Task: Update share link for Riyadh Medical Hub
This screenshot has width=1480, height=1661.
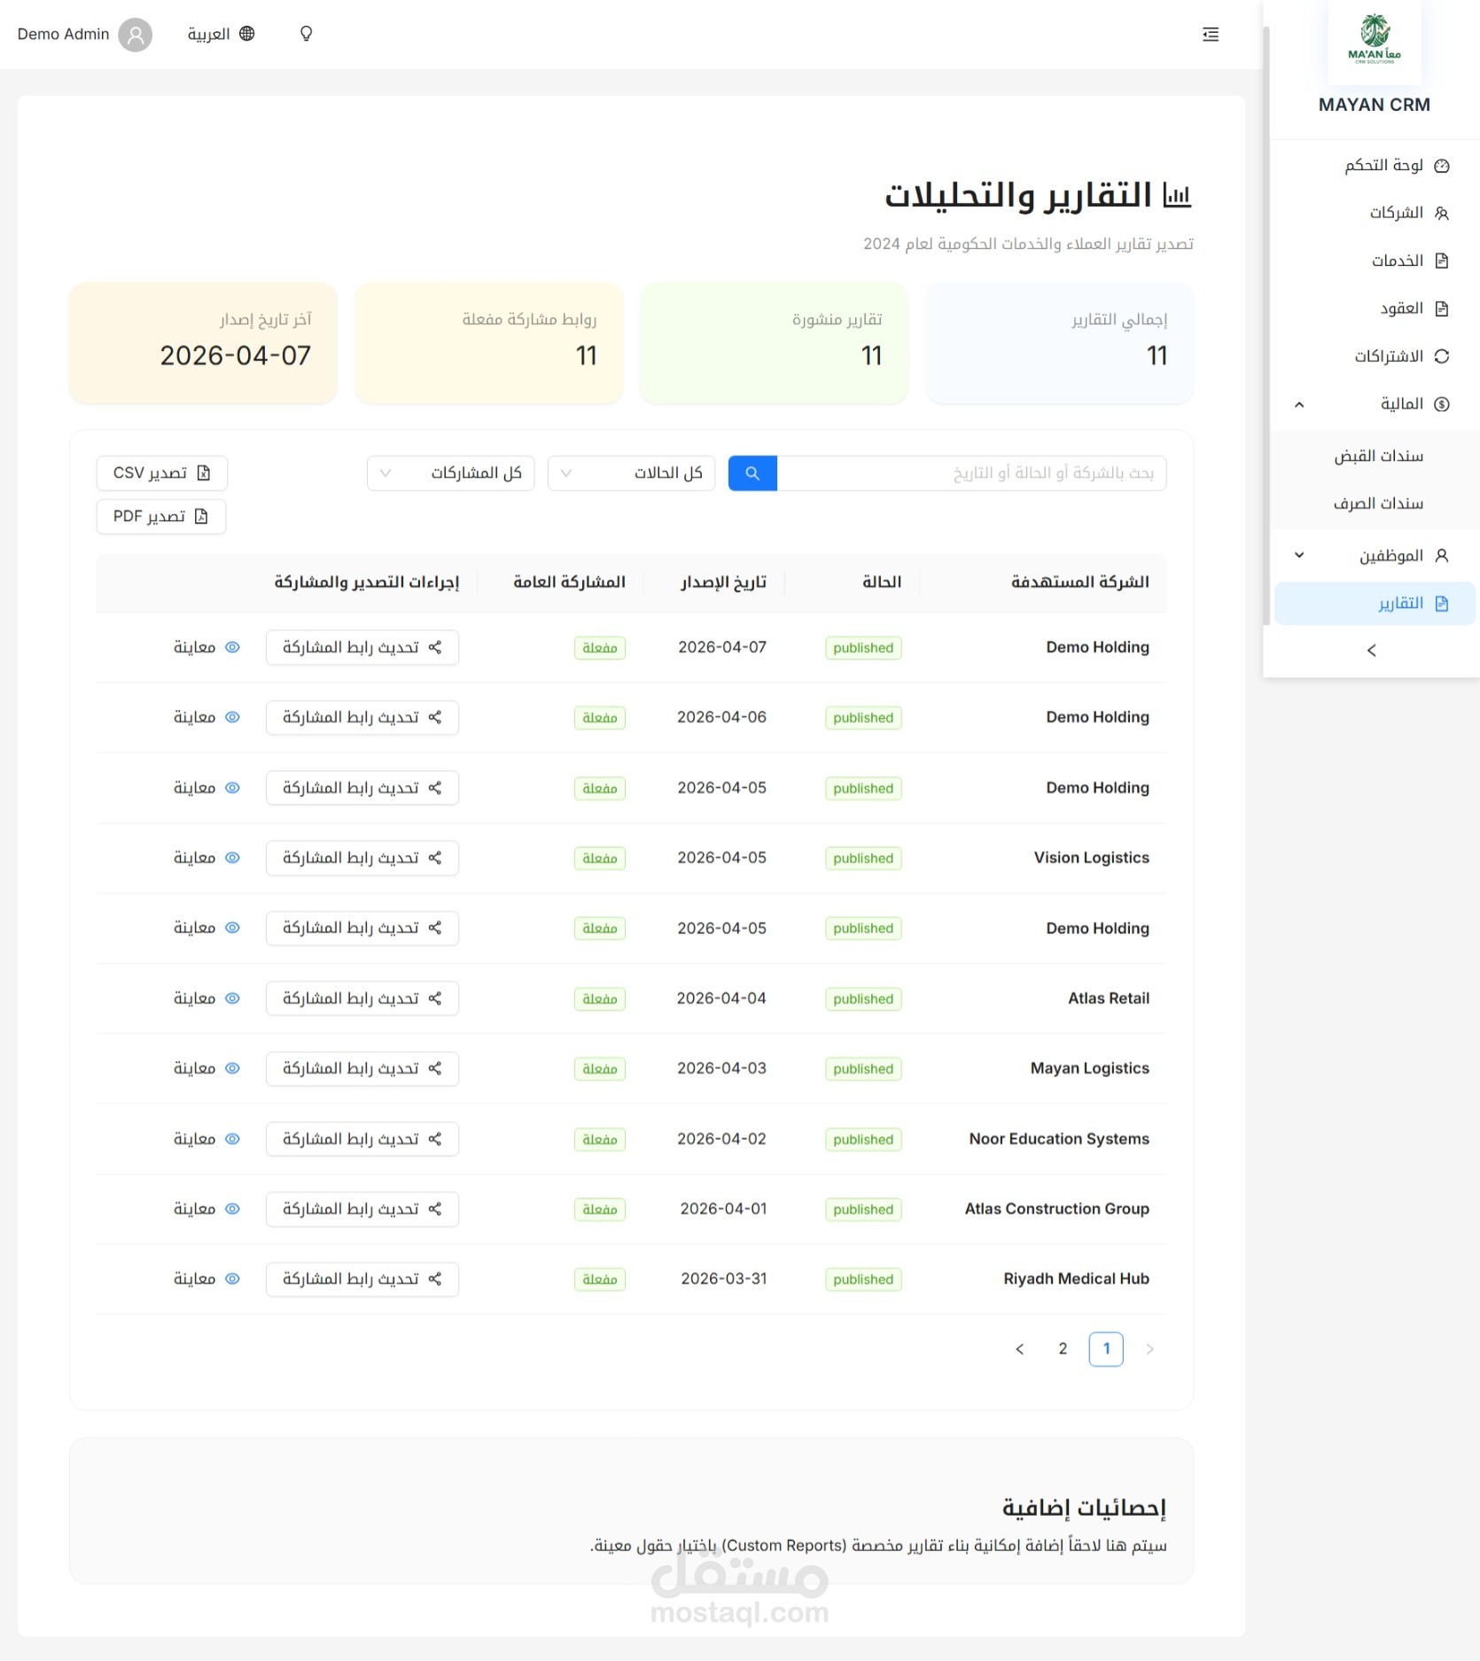Action: tap(362, 1279)
